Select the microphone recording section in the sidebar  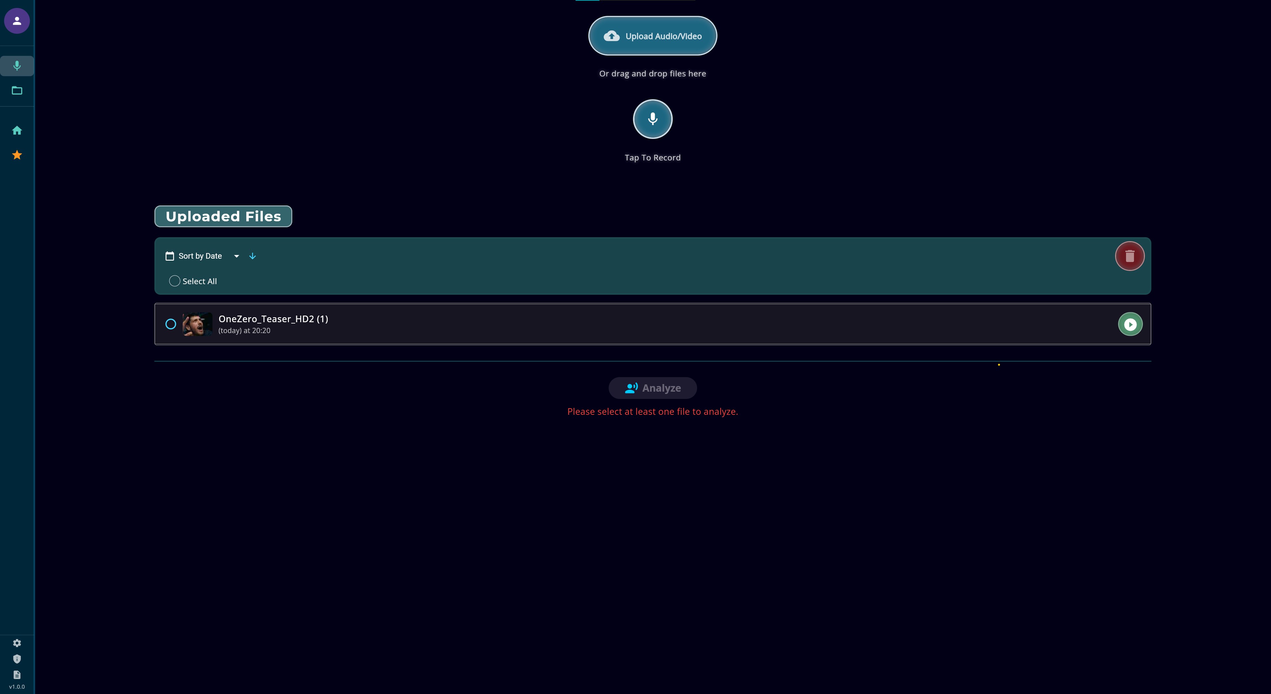[x=17, y=65]
